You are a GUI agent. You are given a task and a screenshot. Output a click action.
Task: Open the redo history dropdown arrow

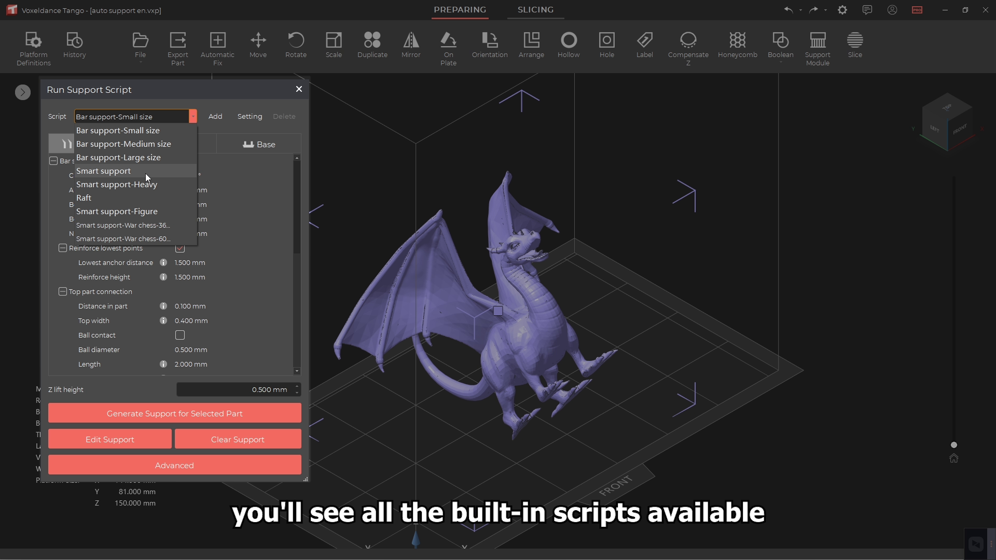point(825,10)
